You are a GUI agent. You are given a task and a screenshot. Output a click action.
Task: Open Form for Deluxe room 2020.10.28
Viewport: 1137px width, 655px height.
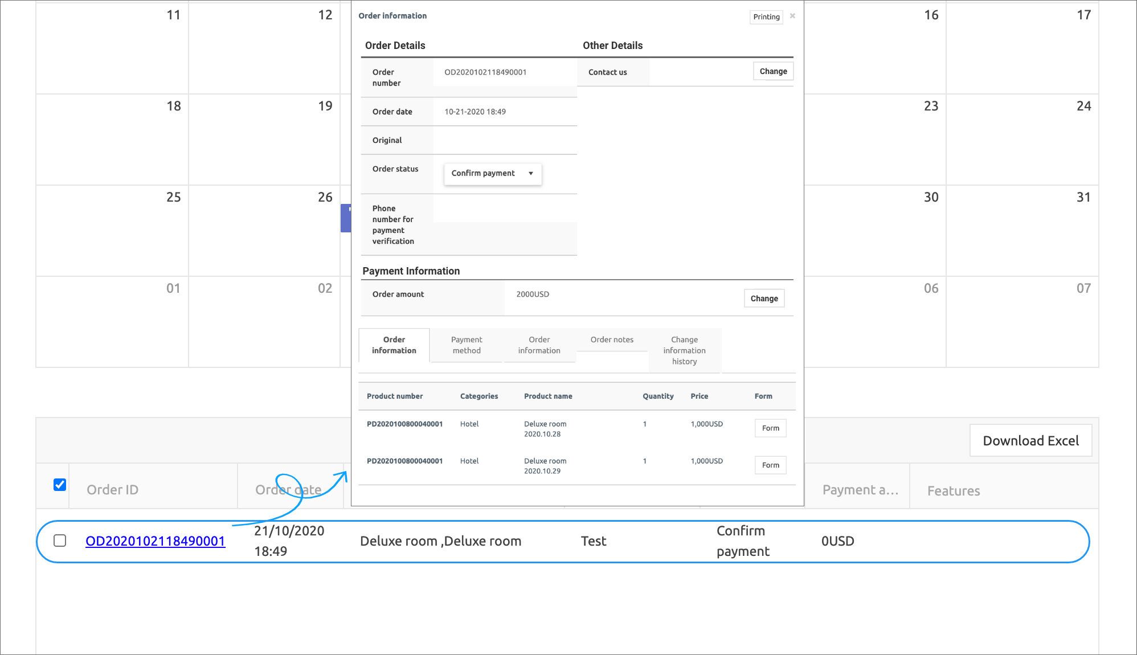(x=770, y=428)
